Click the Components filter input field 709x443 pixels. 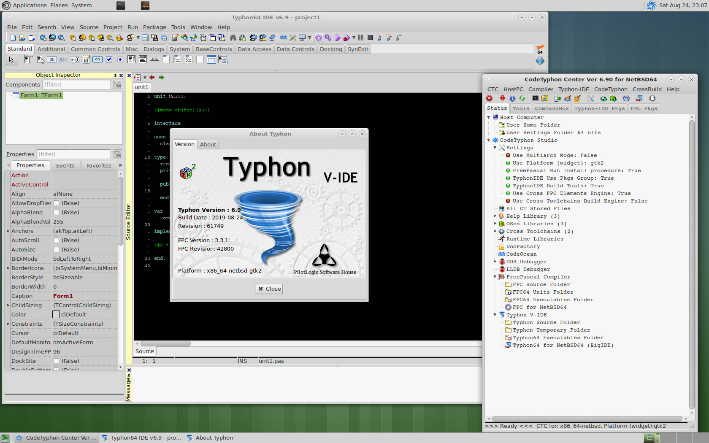pos(77,84)
